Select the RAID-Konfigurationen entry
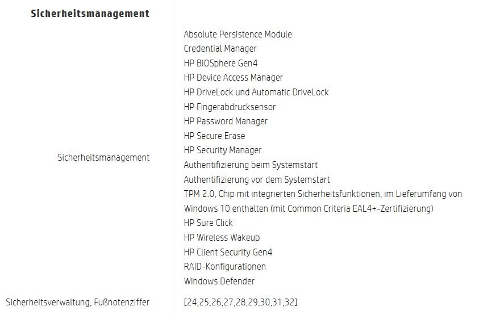Image resolution: width=479 pixels, height=319 pixels. point(224,266)
